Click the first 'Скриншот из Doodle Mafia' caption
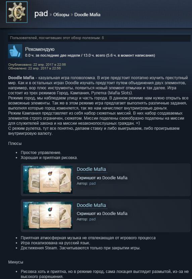The height and width of the screenshot is (279, 192). [102, 178]
